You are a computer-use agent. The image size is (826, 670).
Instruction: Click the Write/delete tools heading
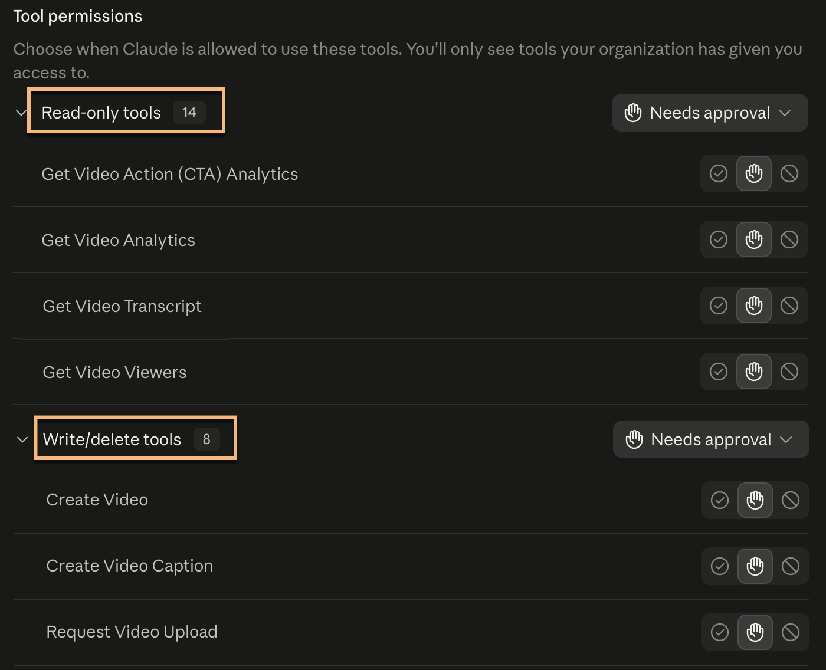(112, 439)
